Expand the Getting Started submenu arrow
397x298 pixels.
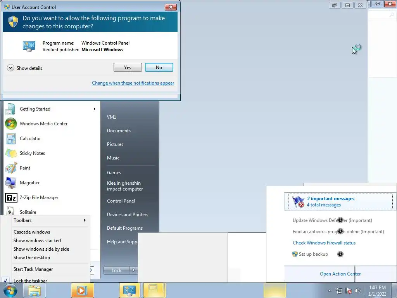tap(95, 109)
